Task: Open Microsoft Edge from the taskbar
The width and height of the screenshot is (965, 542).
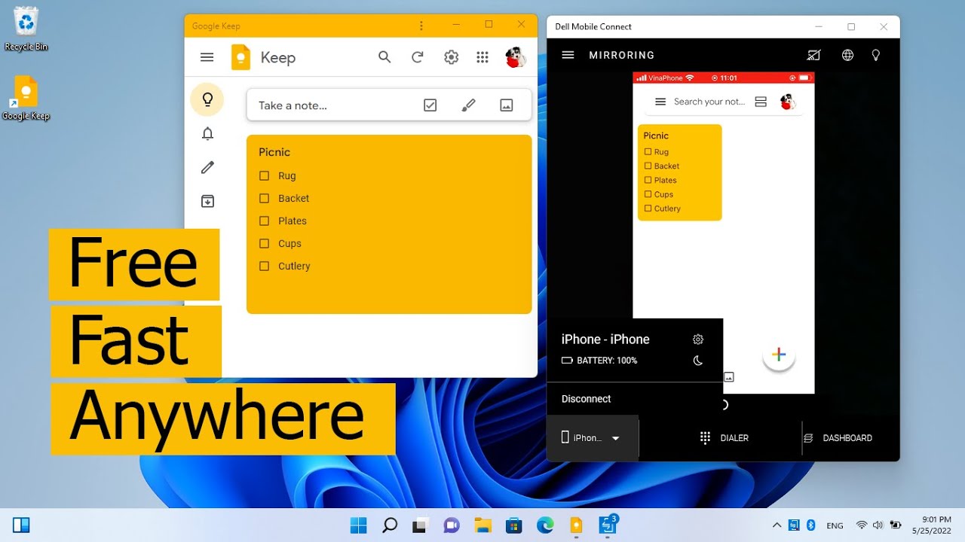Action: pyautogui.click(x=545, y=525)
